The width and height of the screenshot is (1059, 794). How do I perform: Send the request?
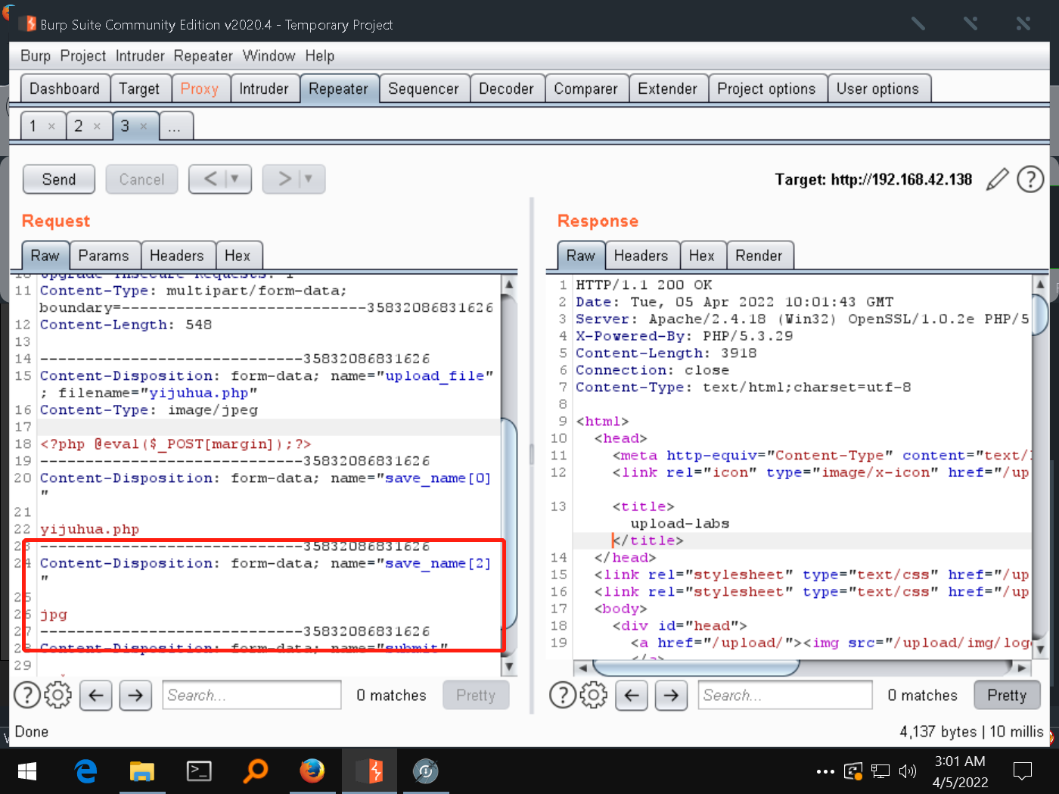59,179
